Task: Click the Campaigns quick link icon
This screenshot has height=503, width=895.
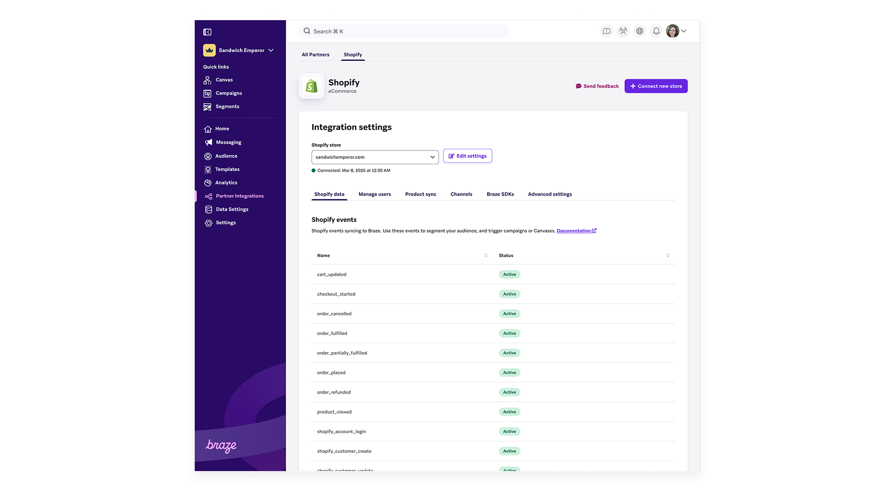Action: pos(208,93)
